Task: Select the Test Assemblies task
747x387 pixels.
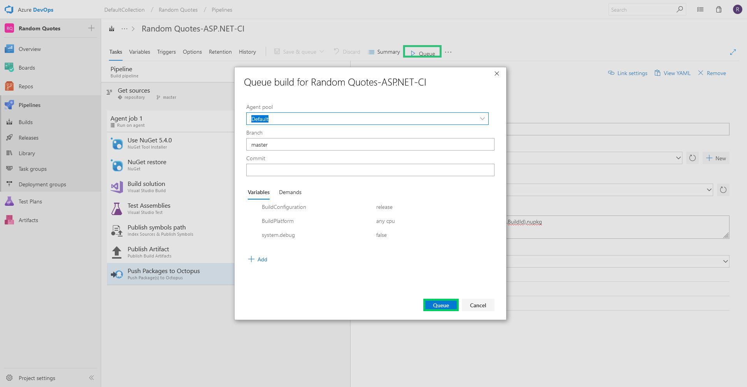Action: [x=170, y=208]
